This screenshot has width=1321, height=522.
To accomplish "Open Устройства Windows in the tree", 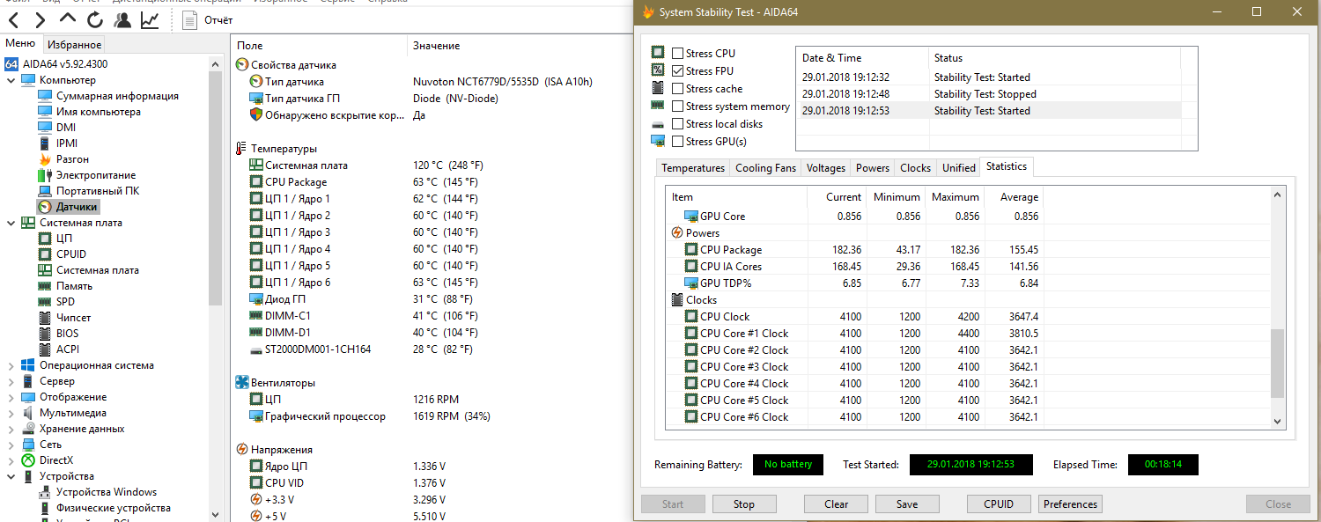I will [x=107, y=492].
